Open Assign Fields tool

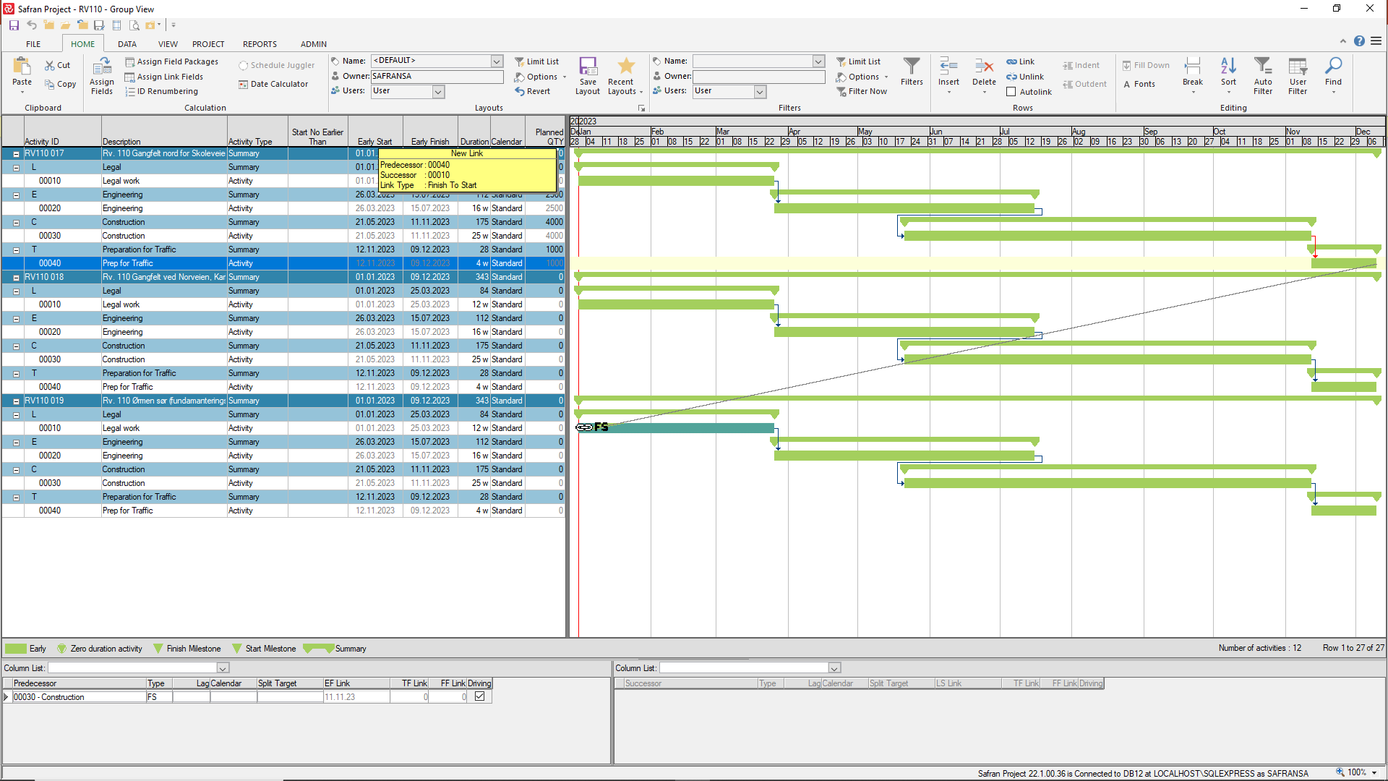tap(102, 76)
